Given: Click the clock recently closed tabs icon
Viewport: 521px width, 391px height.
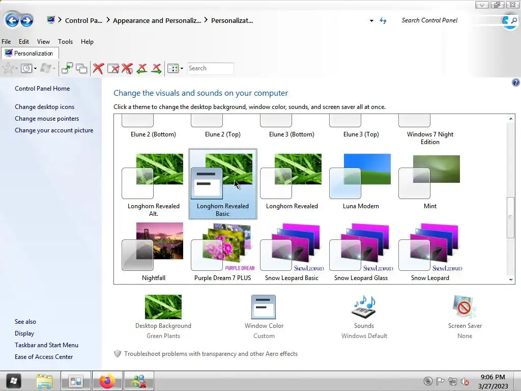Looking at the screenshot, I should point(26,69).
